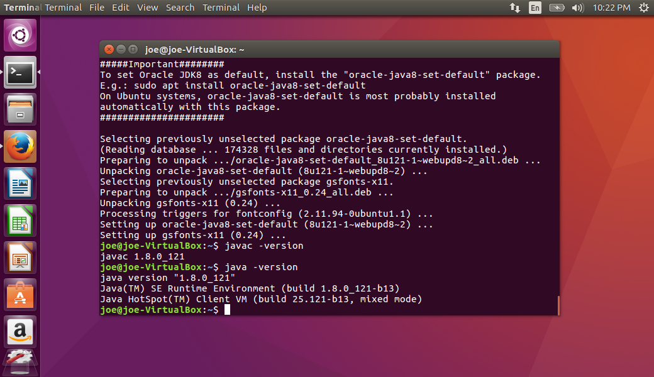The image size is (654, 377).
Task: Open the File menu
Action: [97, 8]
